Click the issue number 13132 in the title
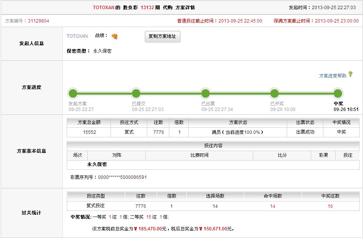The width and height of the screenshot is (363, 238). pyautogui.click(x=147, y=8)
